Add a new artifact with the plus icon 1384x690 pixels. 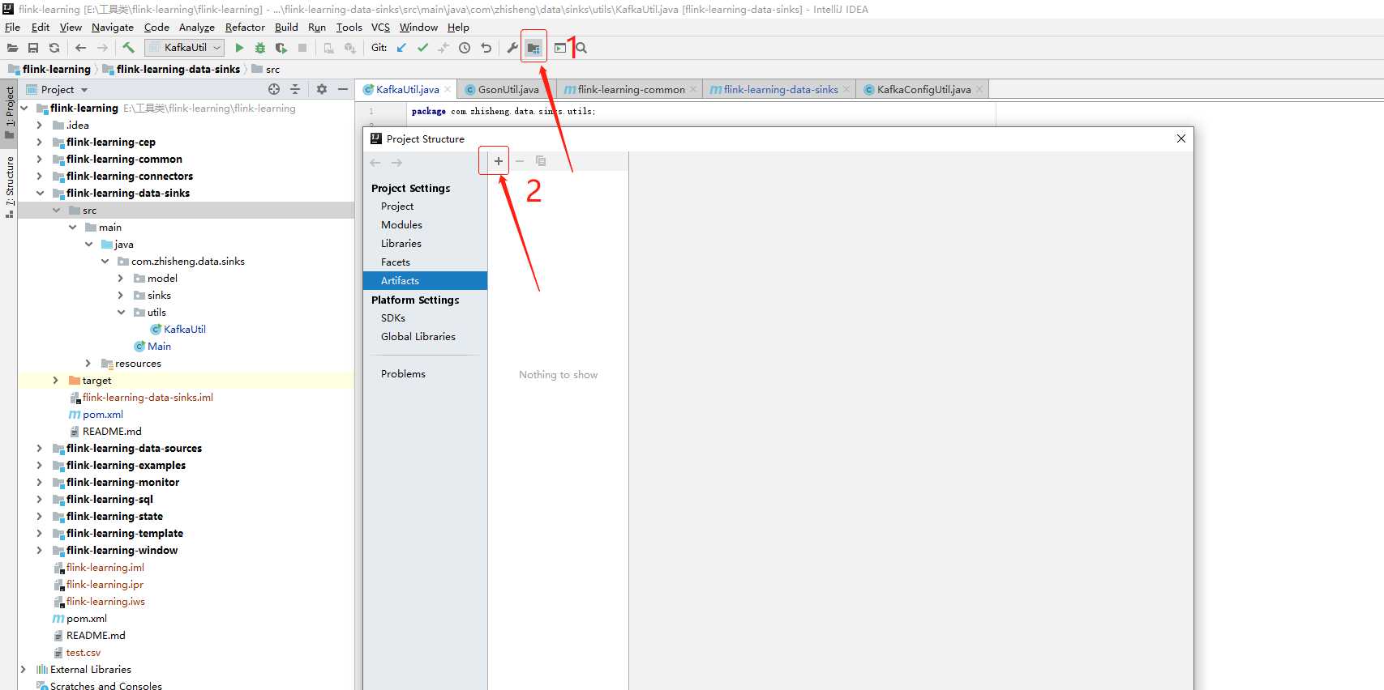(x=499, y=161)
